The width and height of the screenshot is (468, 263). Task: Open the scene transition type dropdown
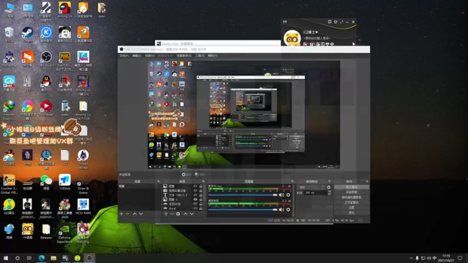[311, 187]
